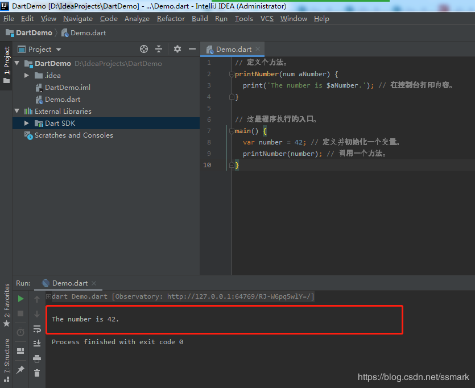
Task: Click fold end marker at line 10
Action: 232,165
